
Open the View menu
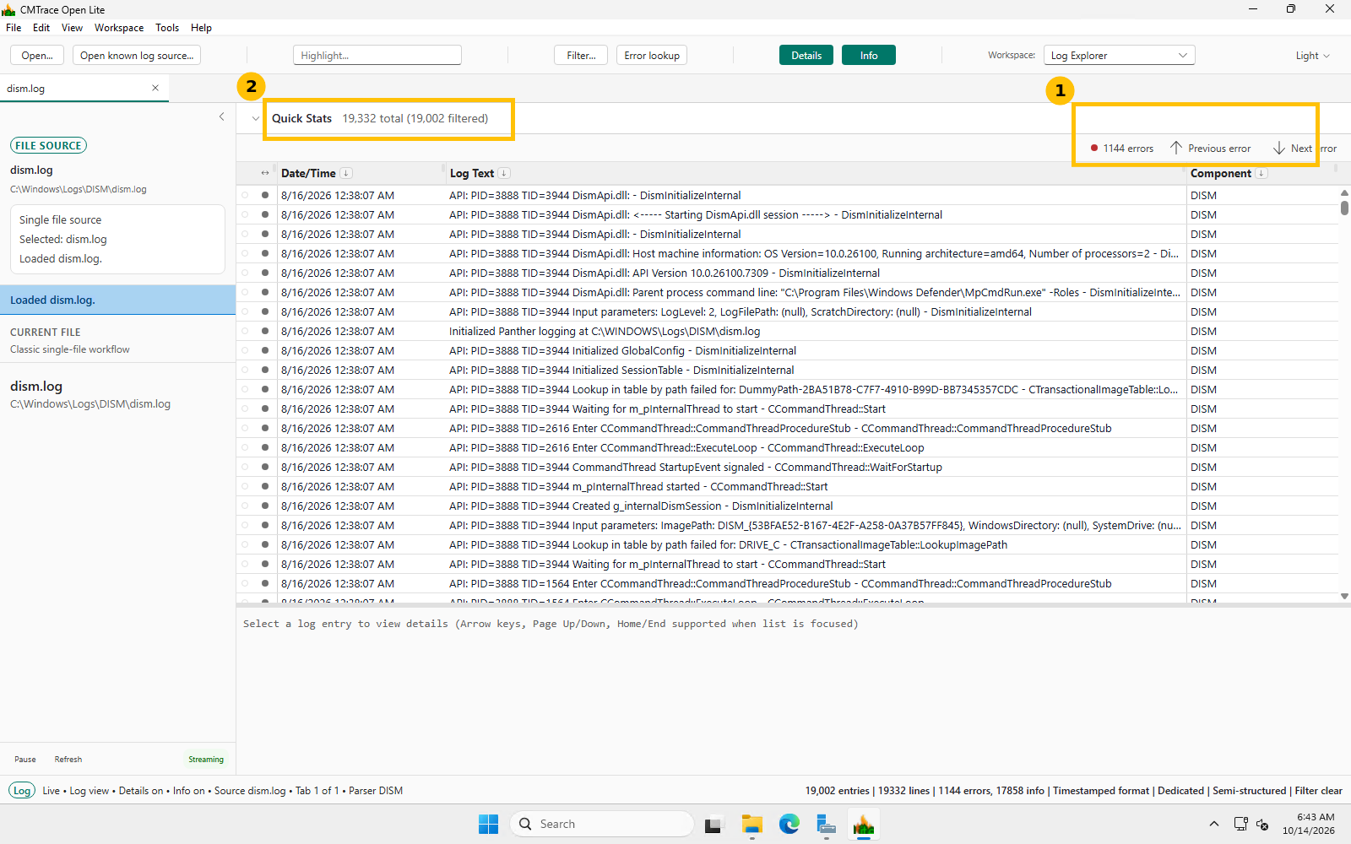point(72,28)
